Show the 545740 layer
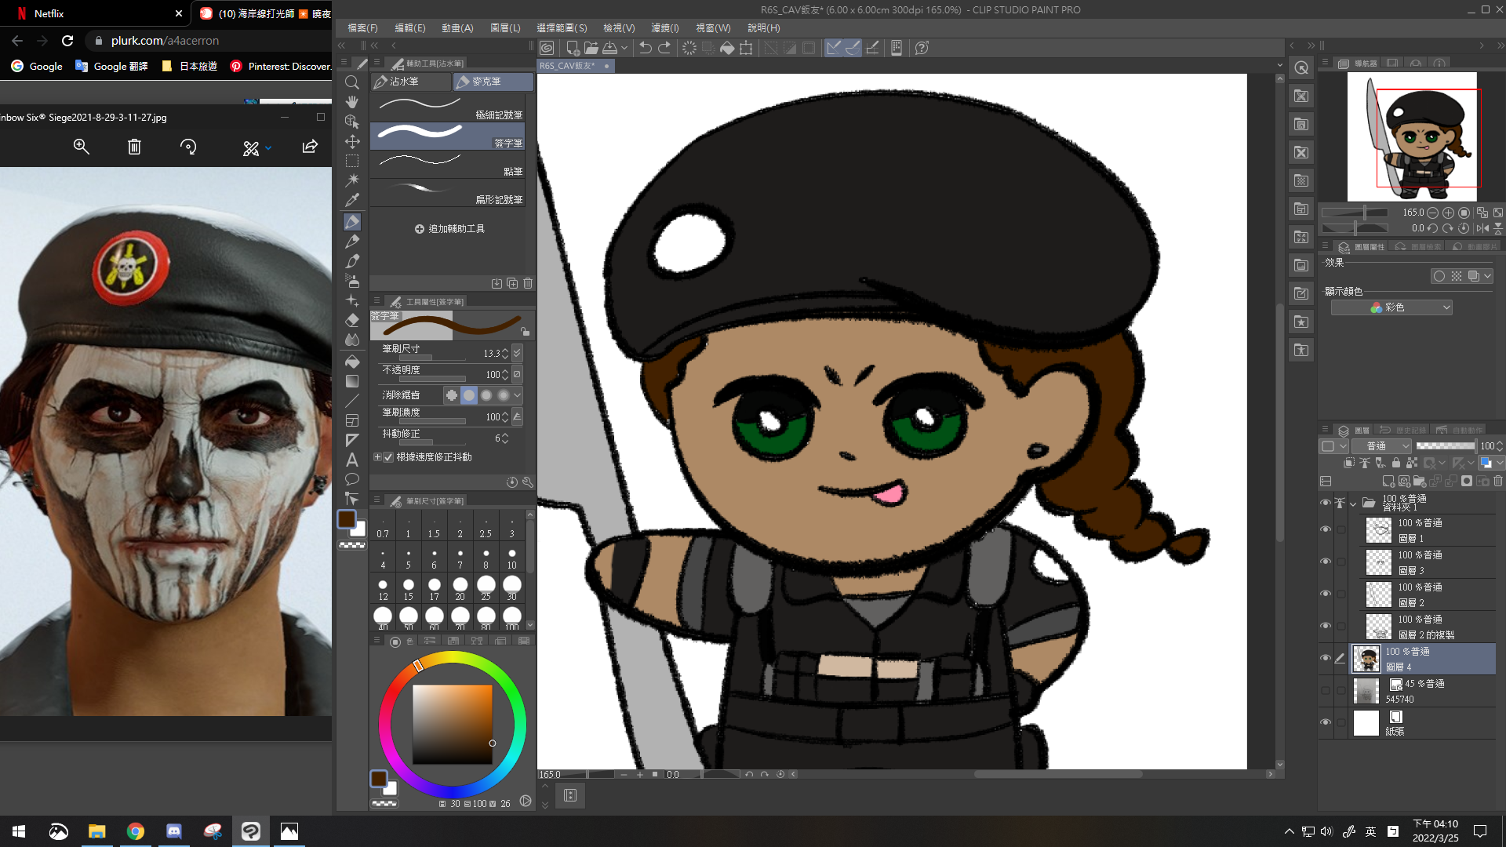The width and height of the screenshot is (1506, 847). pyautogui.click(x=1326, y=690)
